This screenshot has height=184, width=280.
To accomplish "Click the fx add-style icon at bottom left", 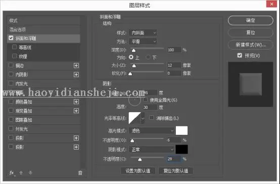I will (12, 173).
